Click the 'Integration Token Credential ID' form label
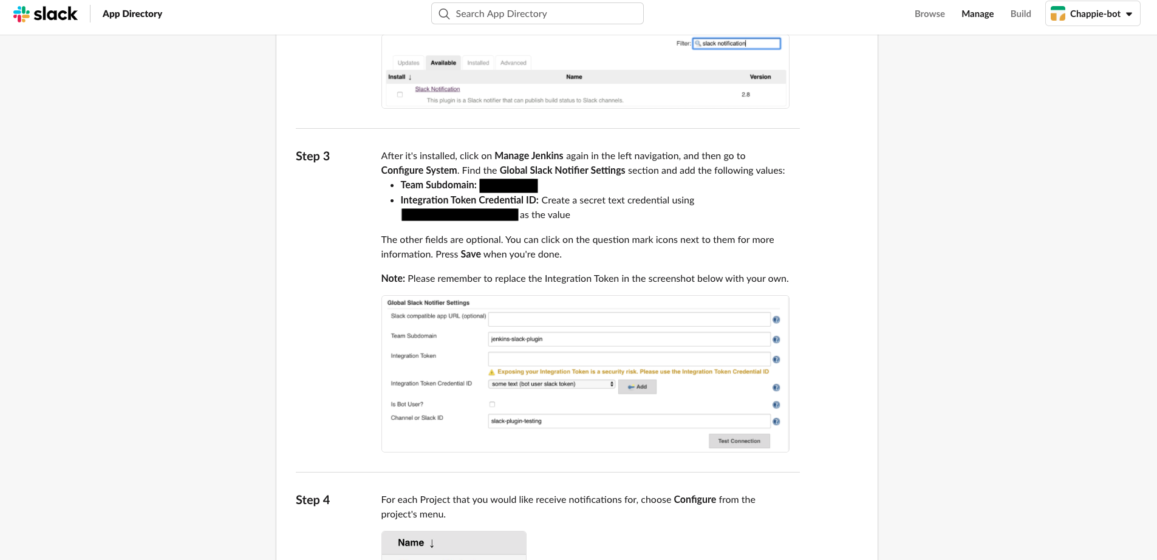 431,384
